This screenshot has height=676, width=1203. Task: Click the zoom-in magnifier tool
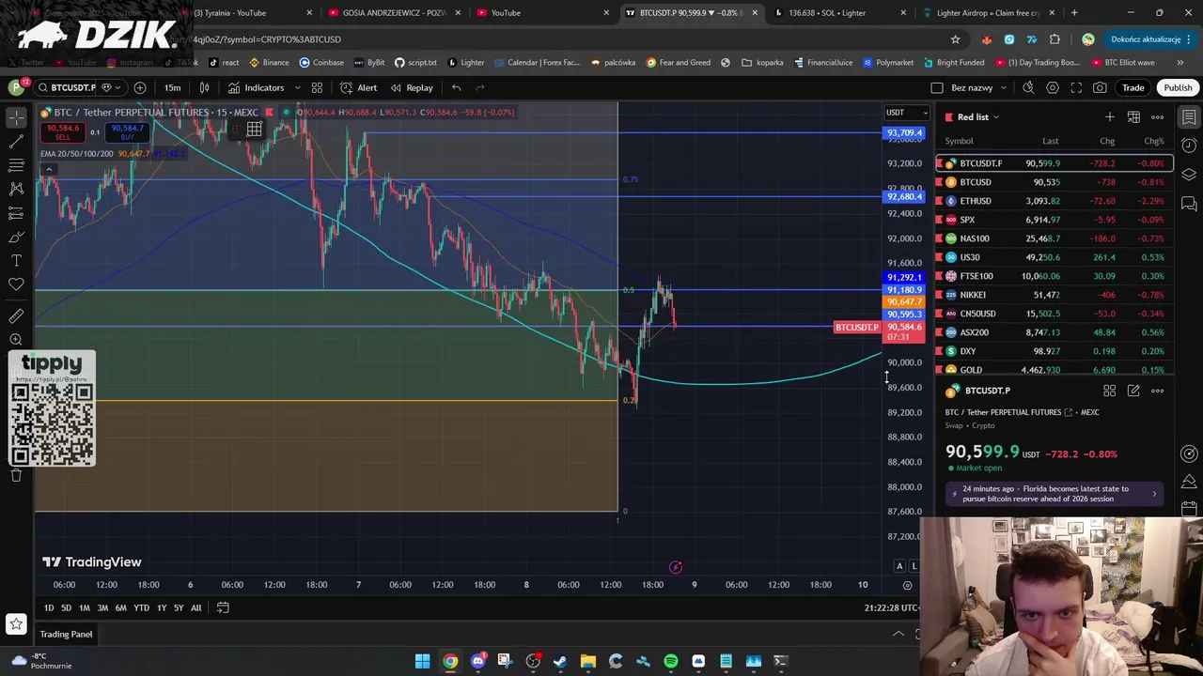coord(16,340)
